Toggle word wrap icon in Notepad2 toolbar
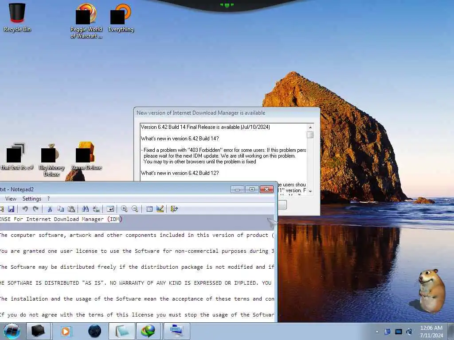 (x=110, y=209)
